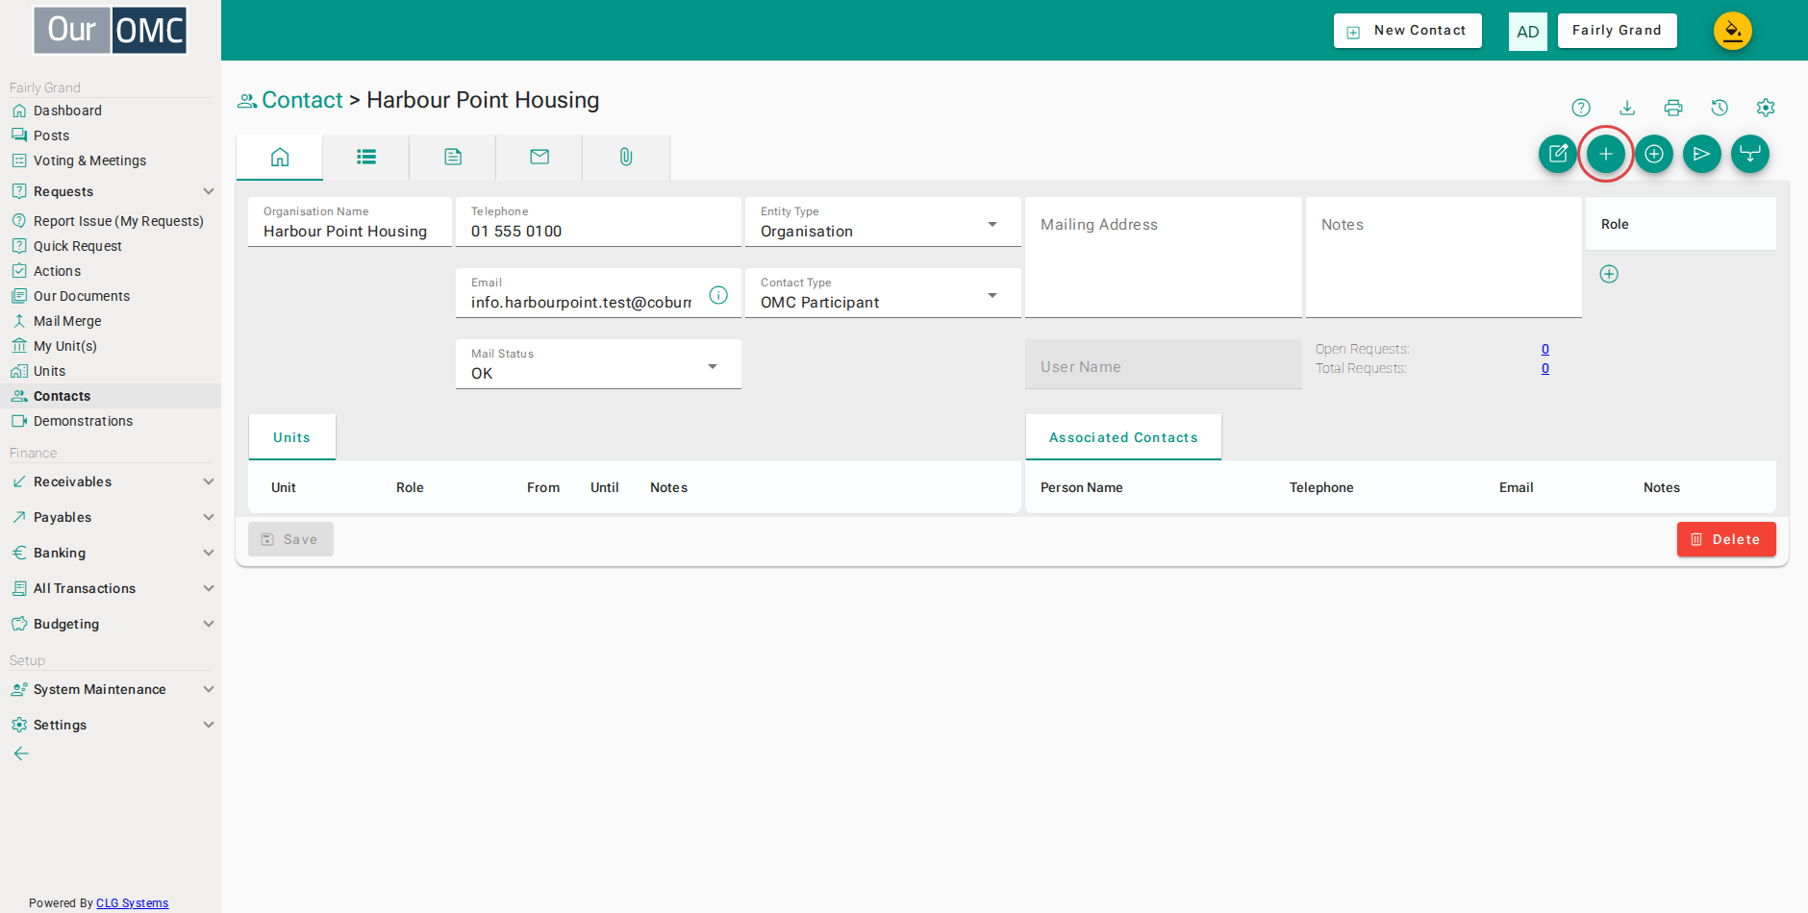This screenshot has height=913, width=1808.
Task: Click the green circled-plus action button
Action: [1654, 154]
